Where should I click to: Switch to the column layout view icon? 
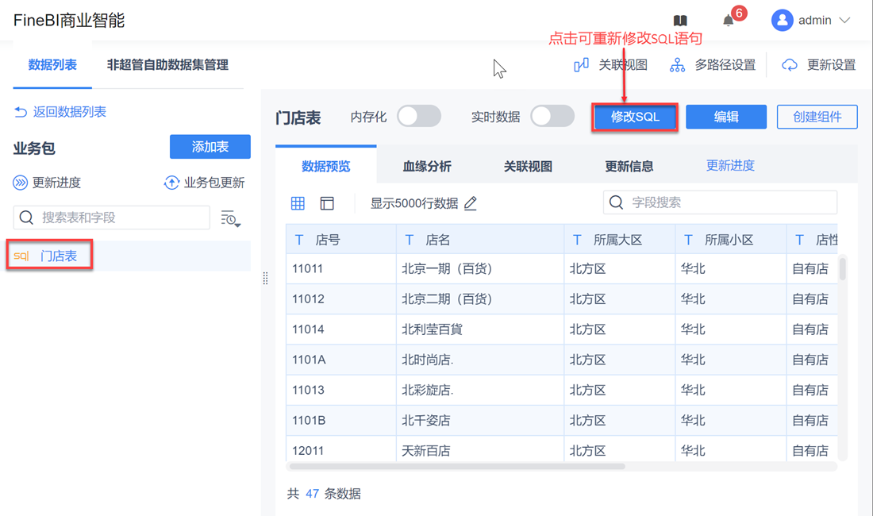coord(327,203)
